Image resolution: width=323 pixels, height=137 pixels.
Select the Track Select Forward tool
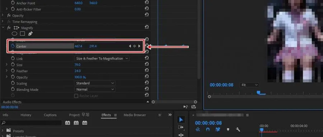[181, 127]
